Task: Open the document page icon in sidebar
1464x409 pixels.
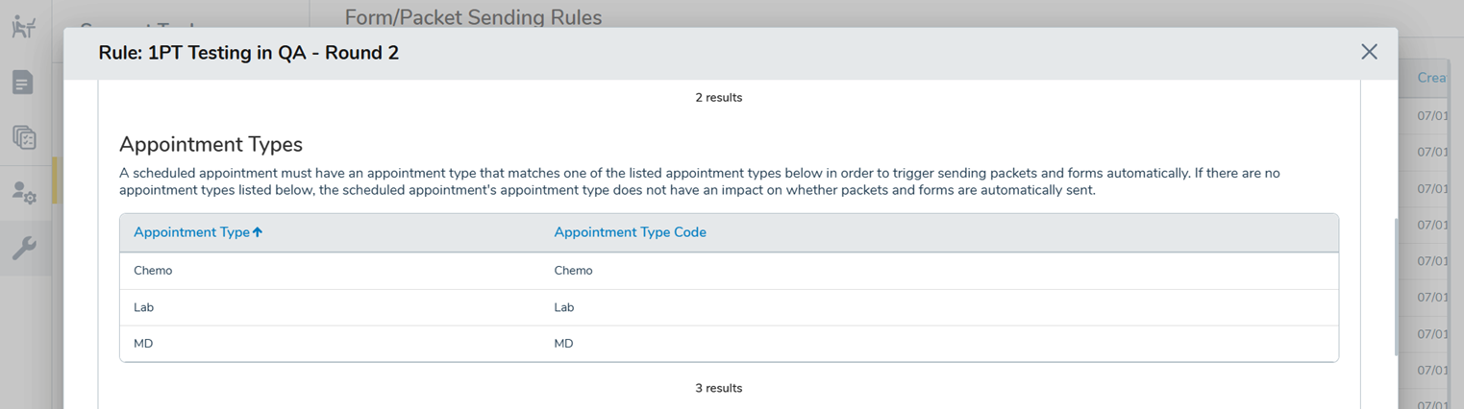Action: 23,83
